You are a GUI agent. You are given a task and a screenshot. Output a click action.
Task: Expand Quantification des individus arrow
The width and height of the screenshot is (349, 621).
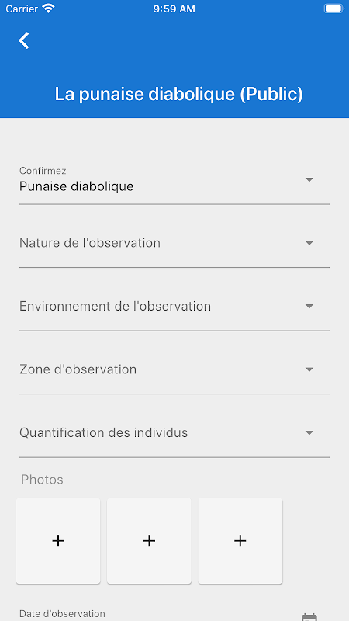click(309, 433)
